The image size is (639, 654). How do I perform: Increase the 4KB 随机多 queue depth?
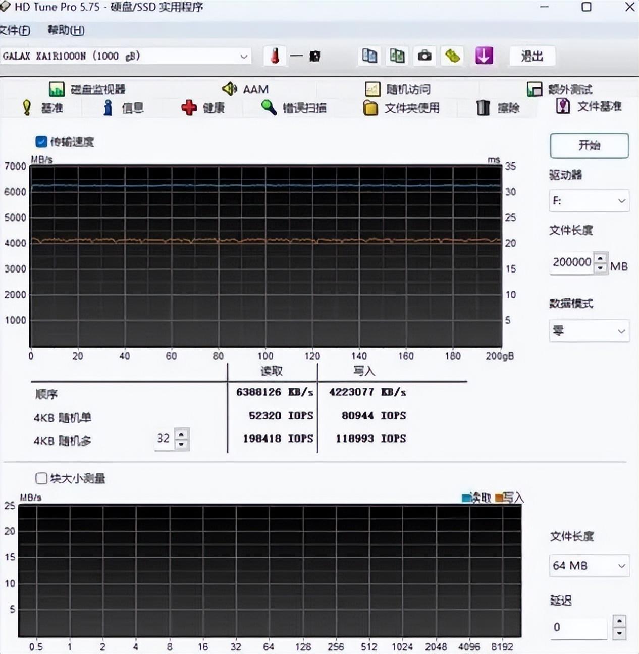tap(181, 434)
